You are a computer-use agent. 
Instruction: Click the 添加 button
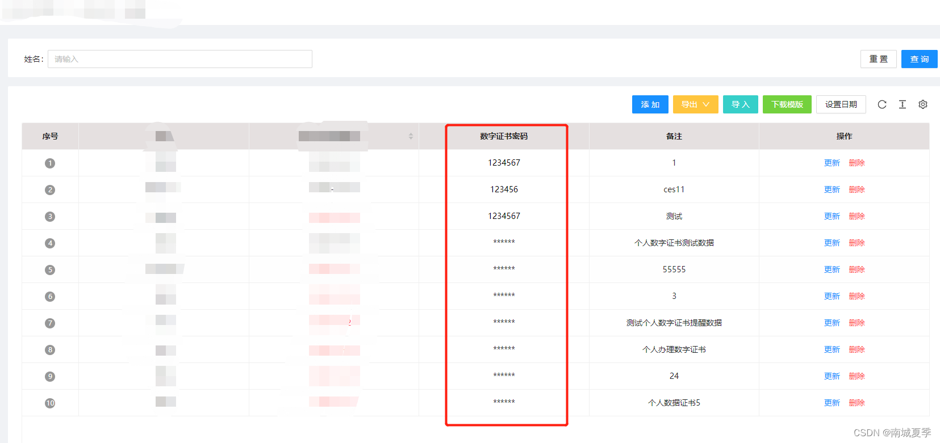(x=650, y=104)
